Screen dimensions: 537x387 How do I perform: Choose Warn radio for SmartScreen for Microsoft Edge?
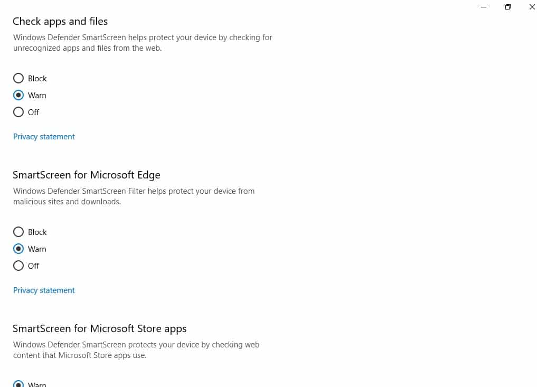pos(18,249)
